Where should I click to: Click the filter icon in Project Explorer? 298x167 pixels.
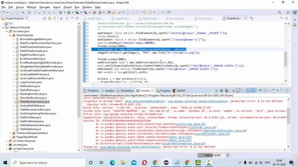click(55, 19)
